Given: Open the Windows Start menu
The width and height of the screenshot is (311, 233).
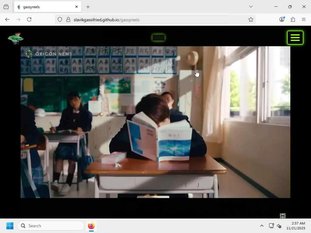Looking at the screenshot, I should click(x=10, y=226).
